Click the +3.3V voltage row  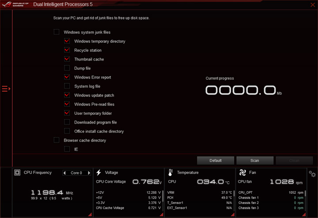tap(129, 203)
